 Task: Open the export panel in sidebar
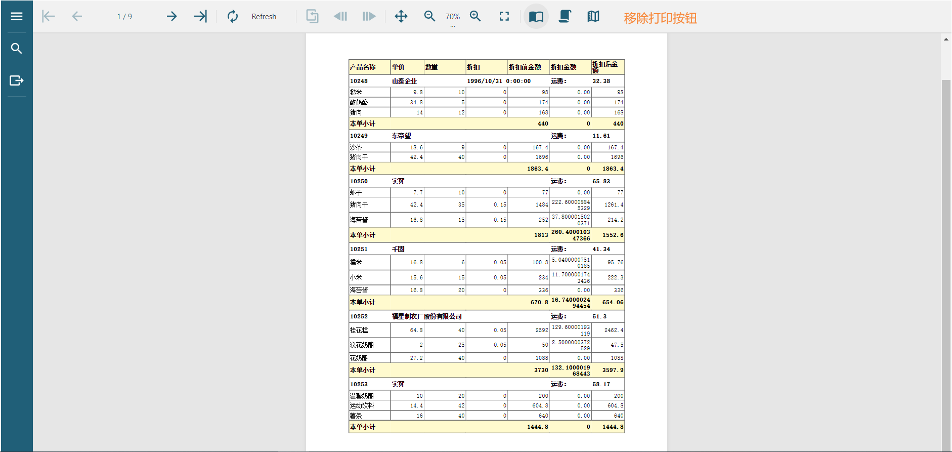point(17,80)
